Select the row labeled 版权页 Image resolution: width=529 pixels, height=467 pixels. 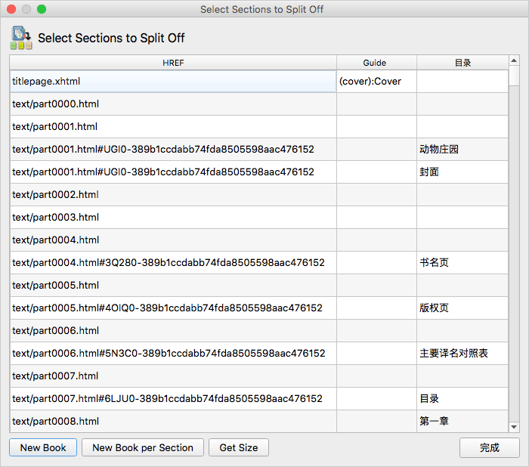[x=172, y=308]
